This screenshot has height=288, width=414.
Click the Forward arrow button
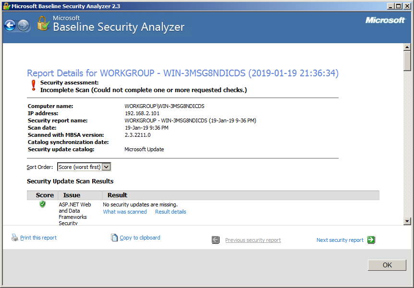24,25
